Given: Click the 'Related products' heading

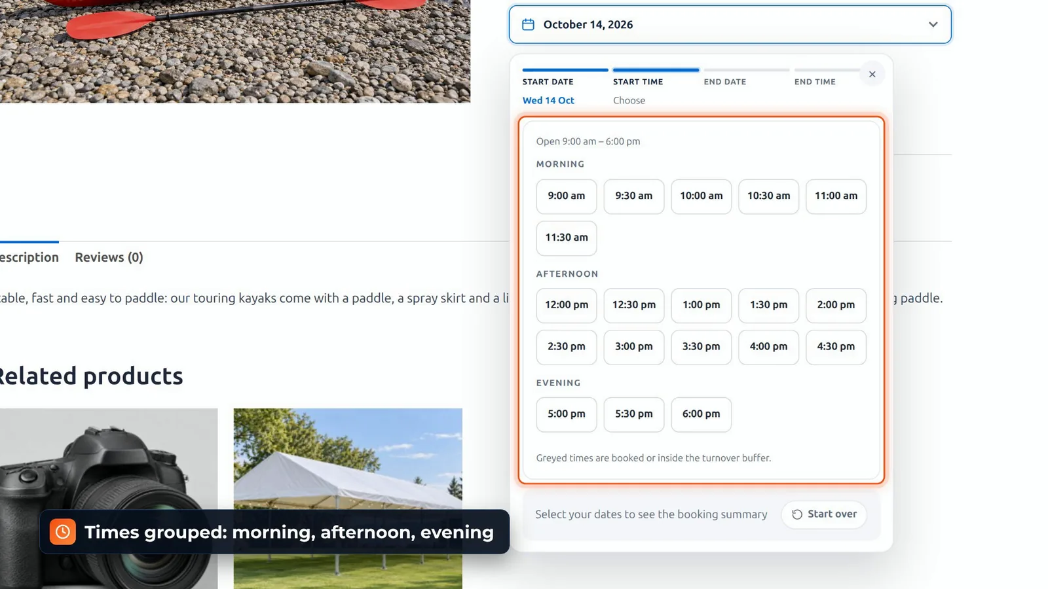Looking at the screenshot, I should pyautogui.click(x=91, y=376).
